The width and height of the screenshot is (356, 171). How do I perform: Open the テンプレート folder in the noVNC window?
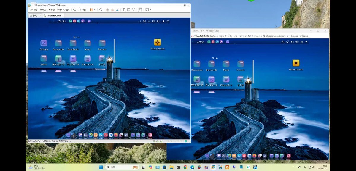click(x=212, y=81)
